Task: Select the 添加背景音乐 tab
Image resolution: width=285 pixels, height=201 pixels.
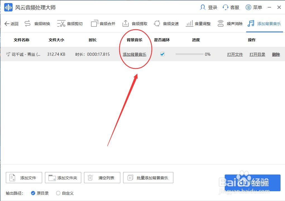Action: [x=264, y=24]
